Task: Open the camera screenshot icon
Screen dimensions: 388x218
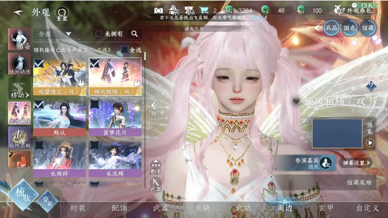Action: click(158, 11)
